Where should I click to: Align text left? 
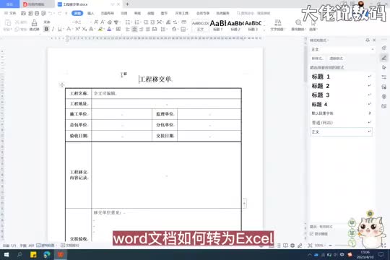point(128,29)
